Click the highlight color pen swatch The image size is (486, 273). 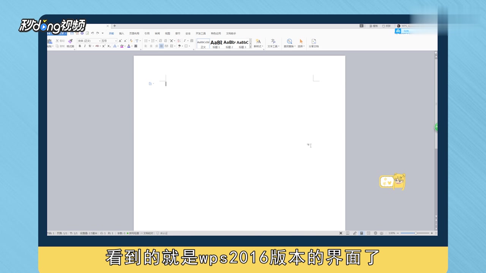pos(121,46)
